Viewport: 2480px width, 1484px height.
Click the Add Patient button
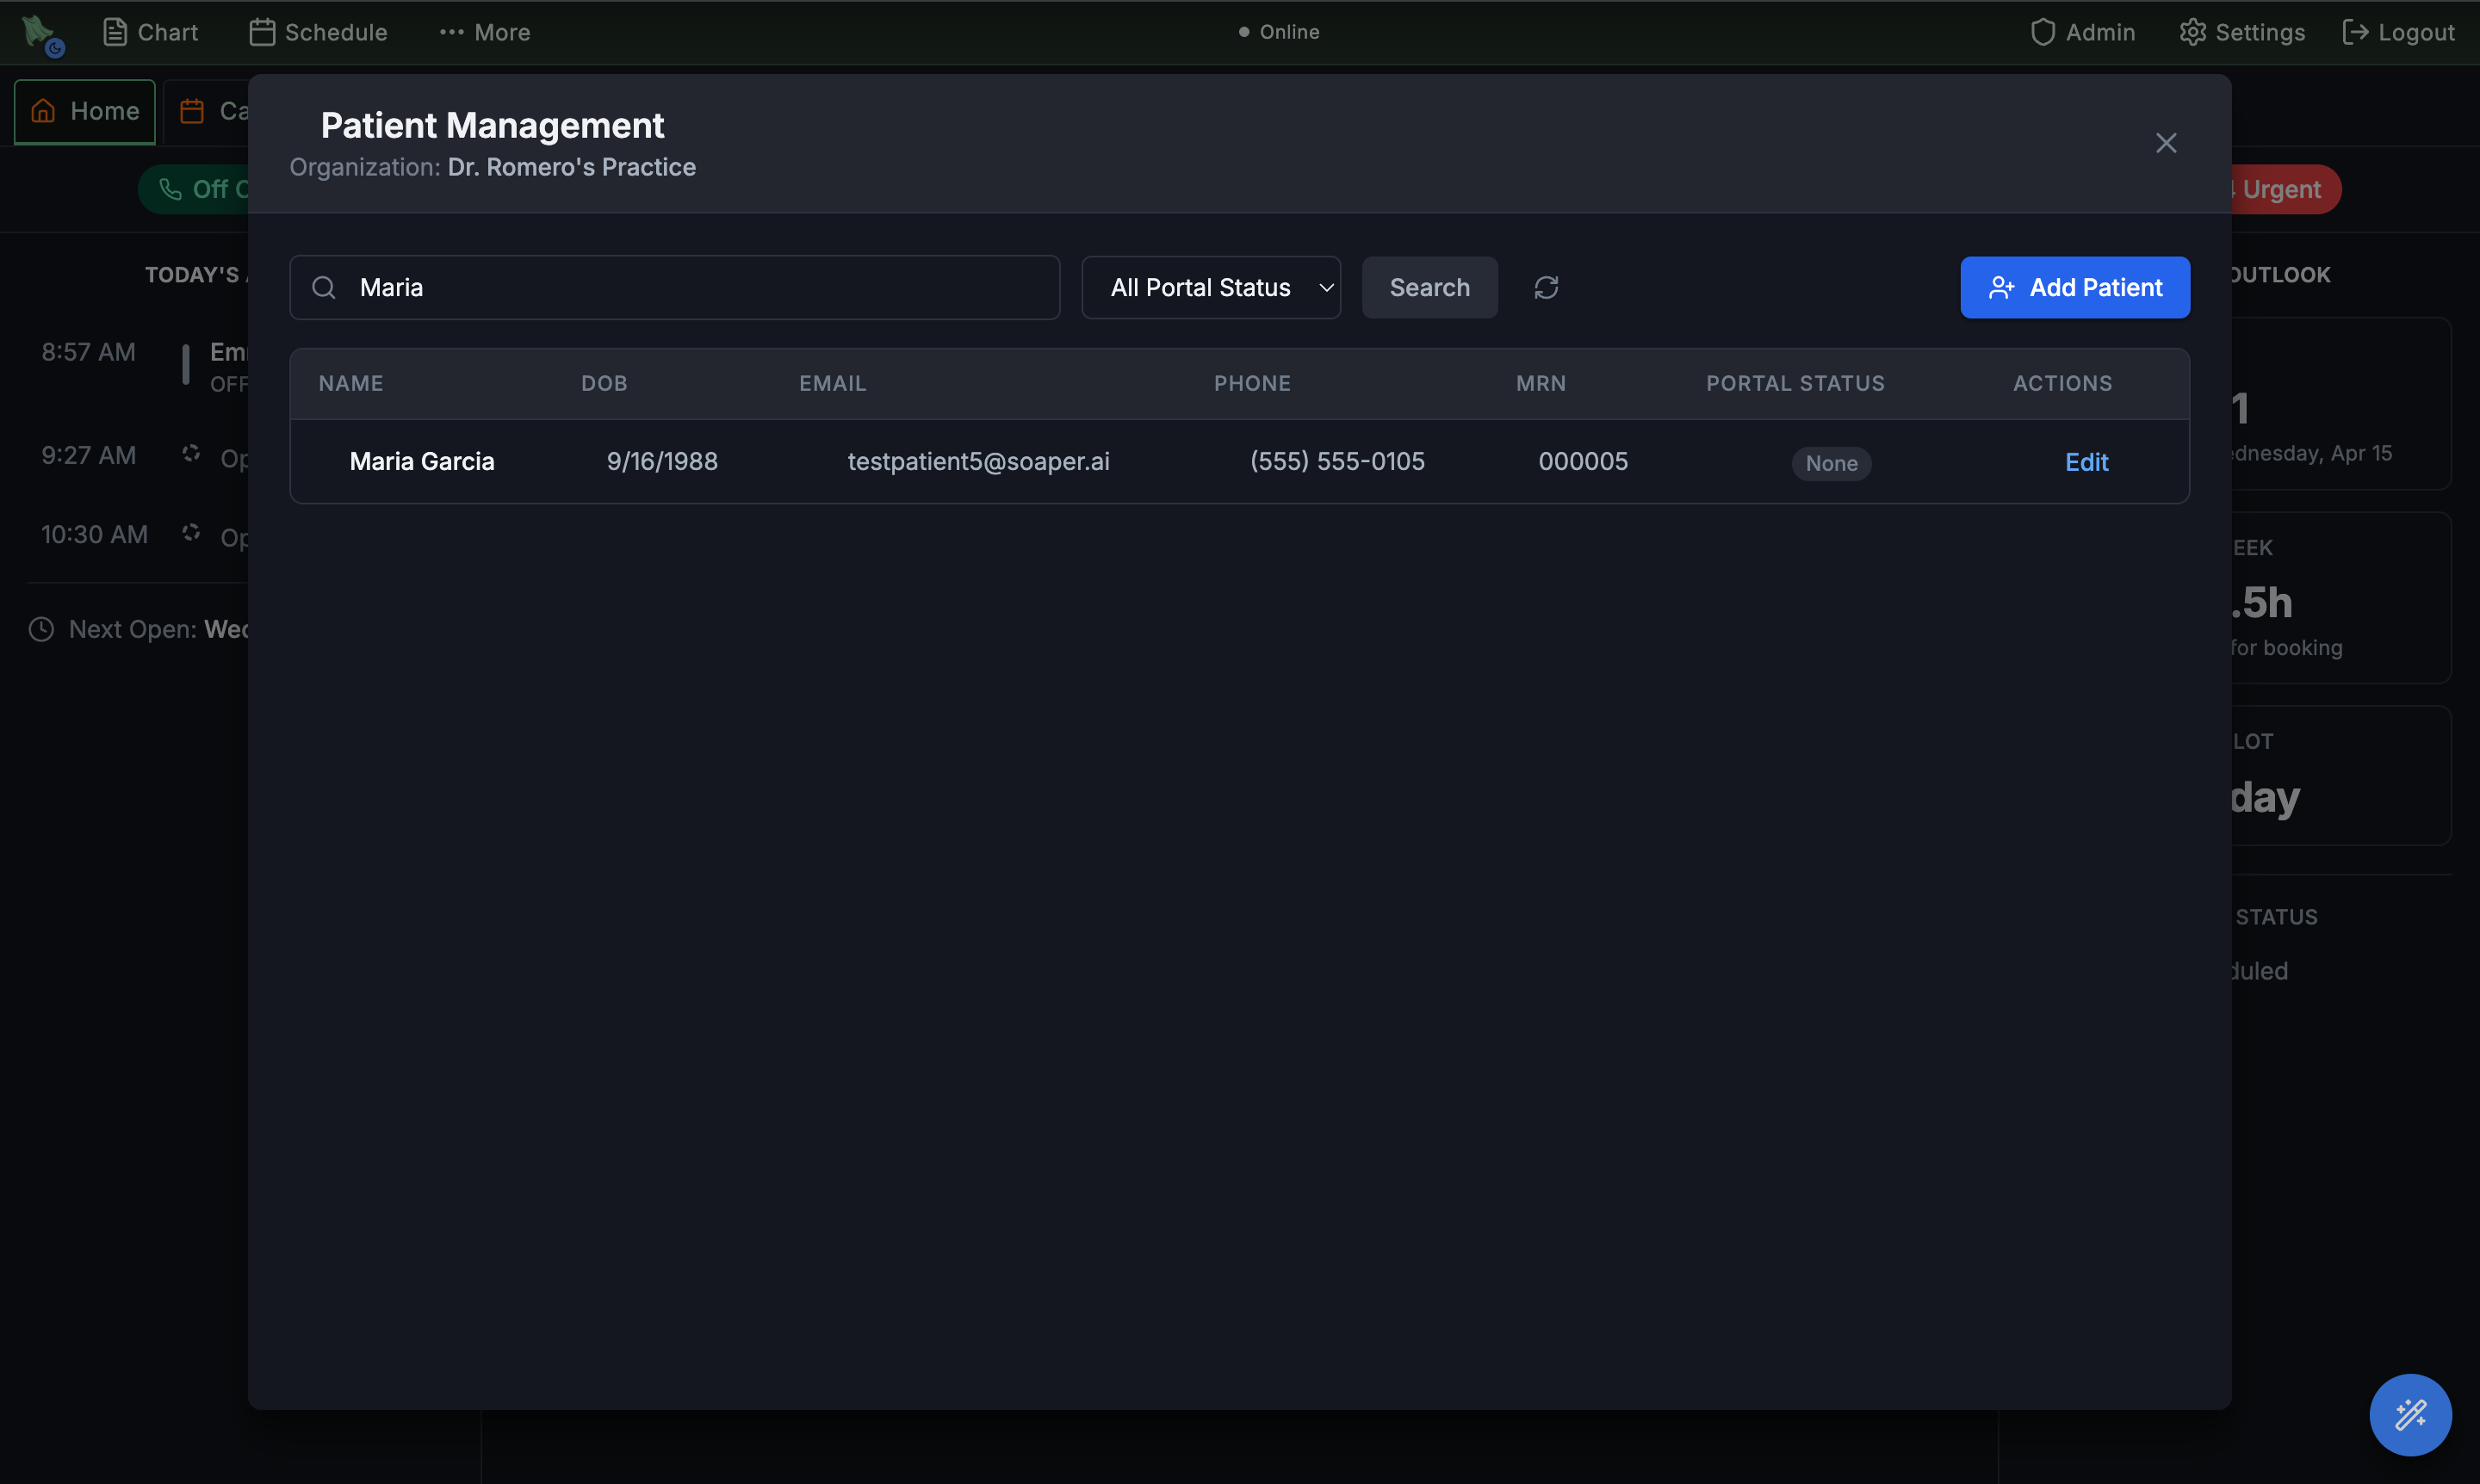click(x=2074, y=288)
